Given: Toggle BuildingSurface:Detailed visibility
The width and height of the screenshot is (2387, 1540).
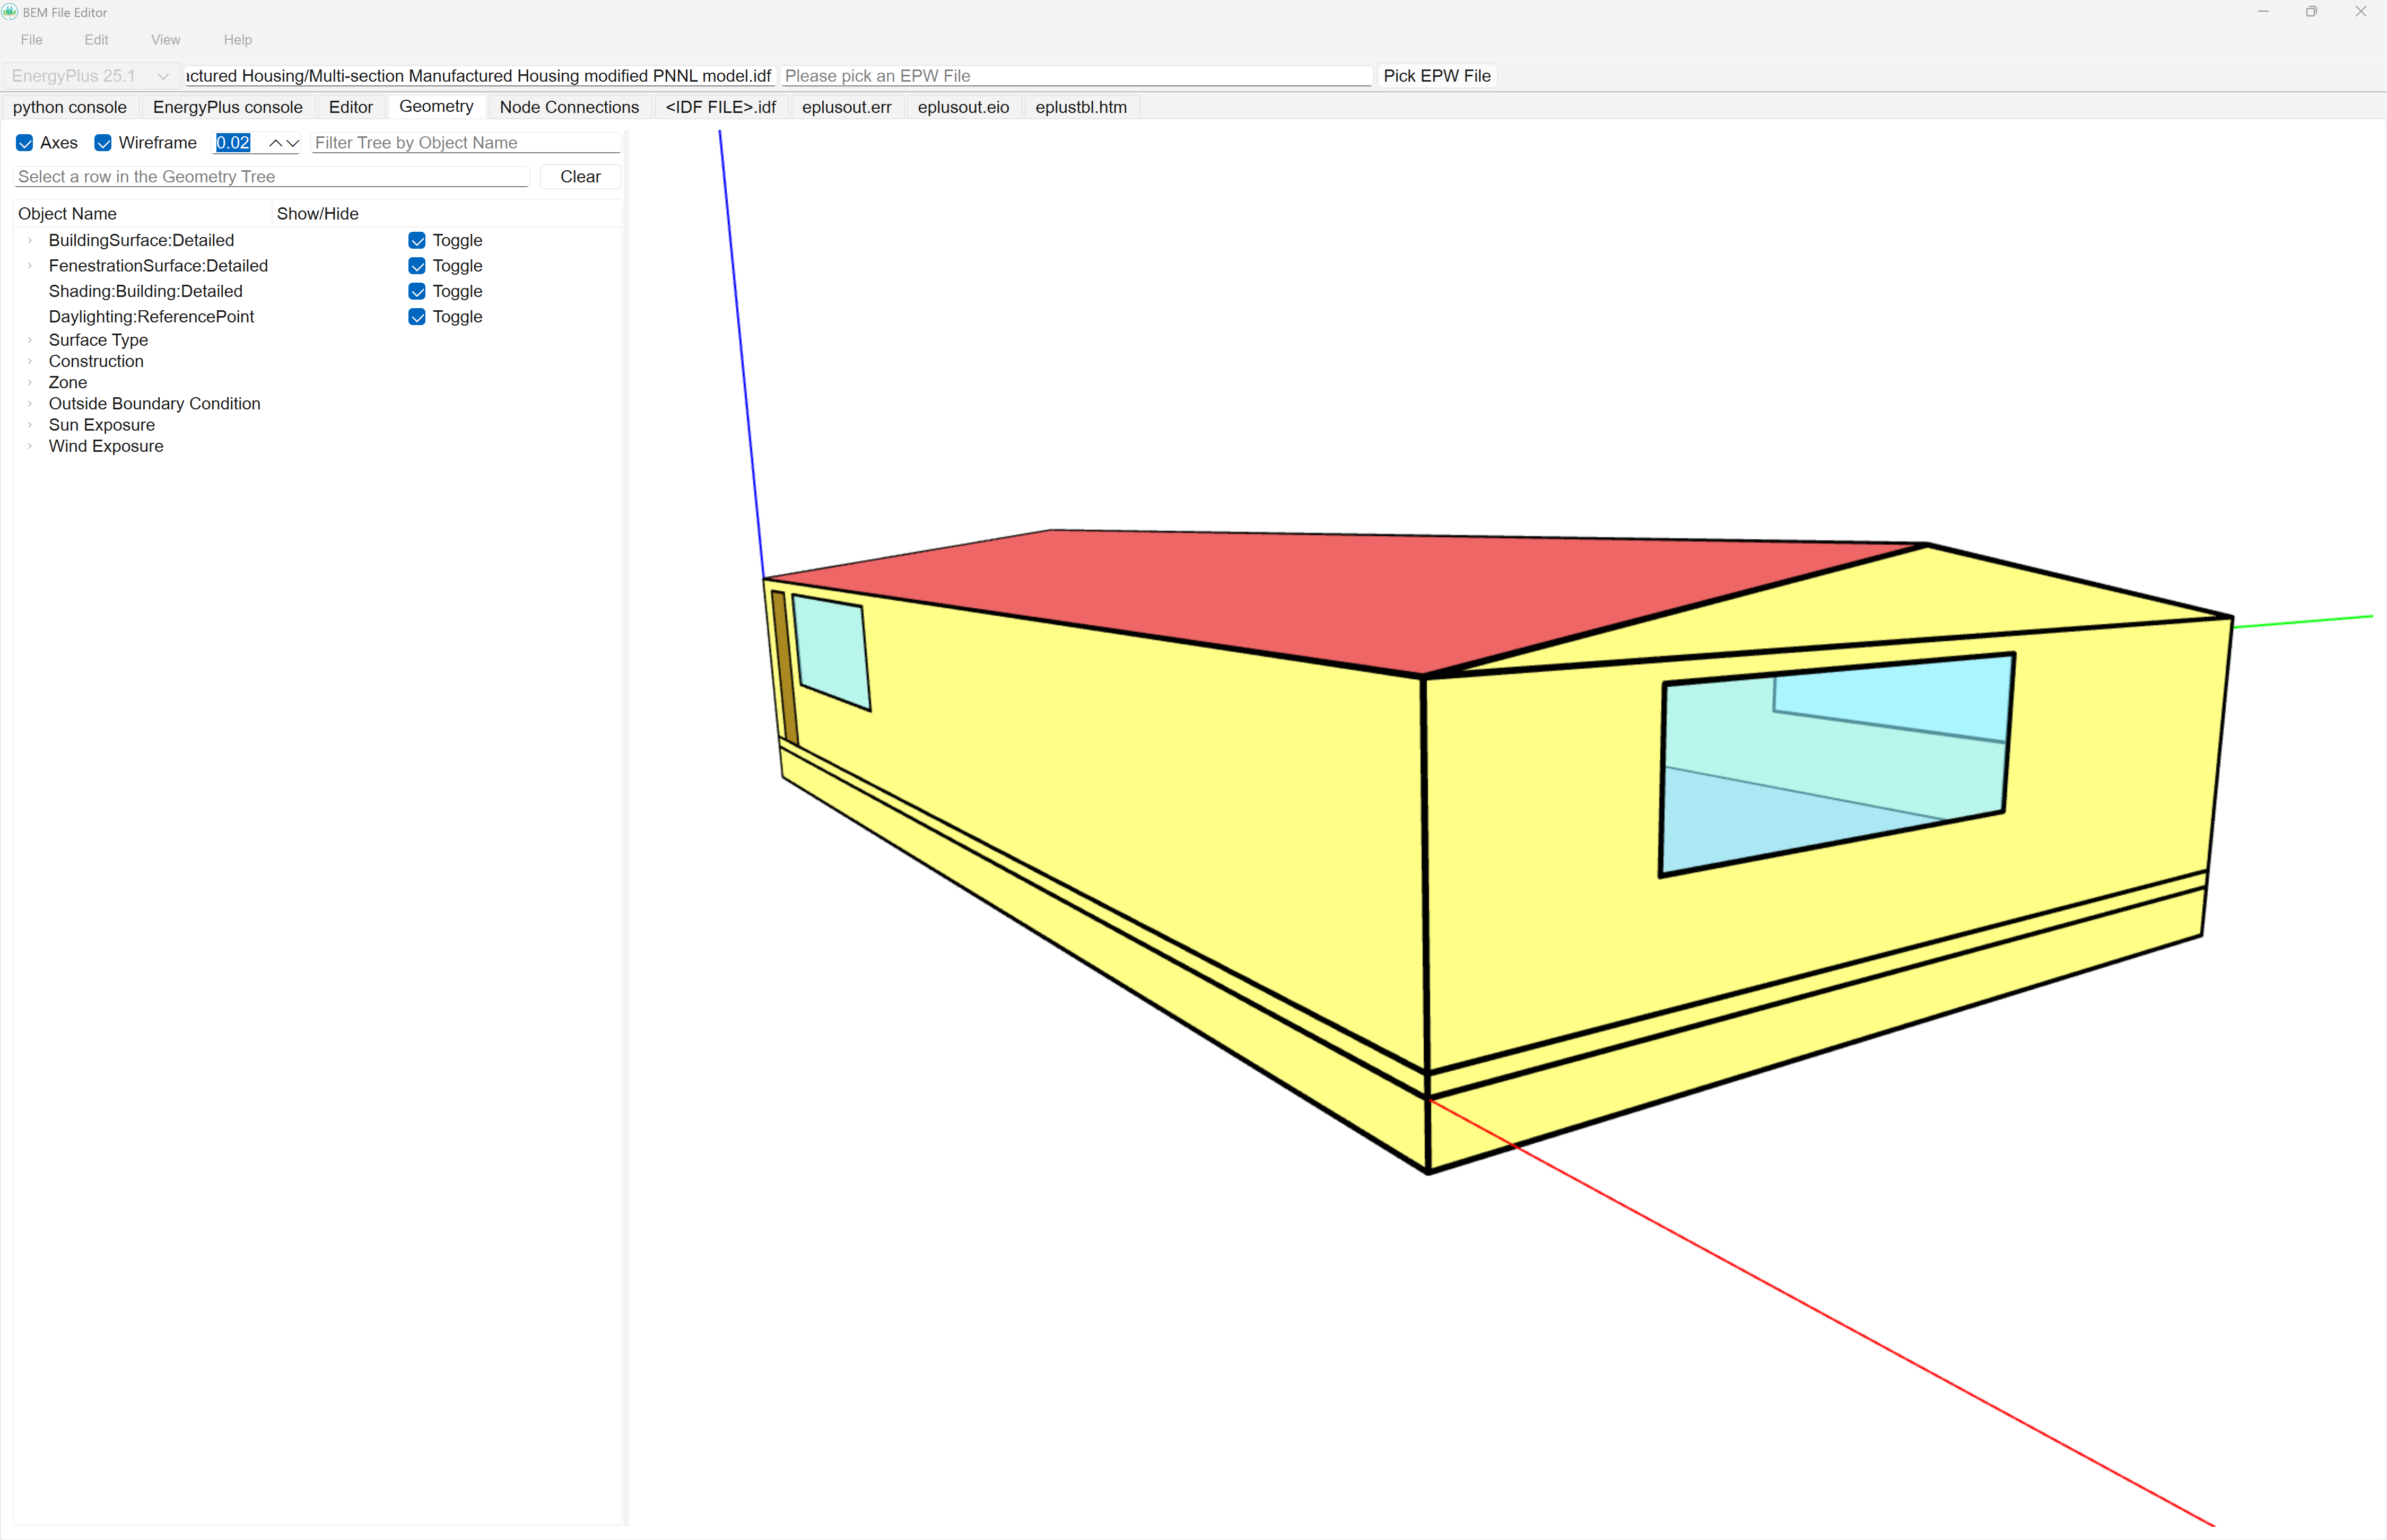Looking at the screenshot, I should point(417,240).
